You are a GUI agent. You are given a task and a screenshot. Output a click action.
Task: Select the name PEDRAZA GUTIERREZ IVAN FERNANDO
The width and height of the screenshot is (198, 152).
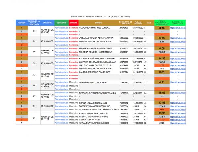coord(97,93)
